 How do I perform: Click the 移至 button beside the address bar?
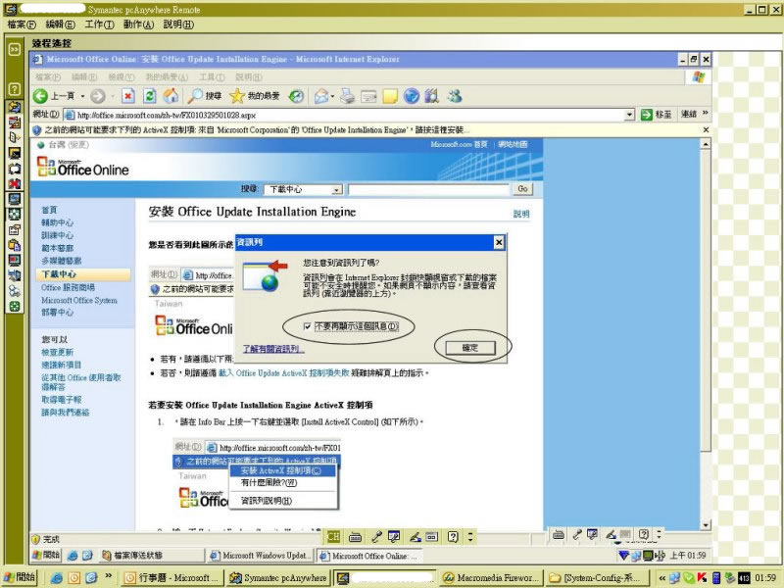657,115
